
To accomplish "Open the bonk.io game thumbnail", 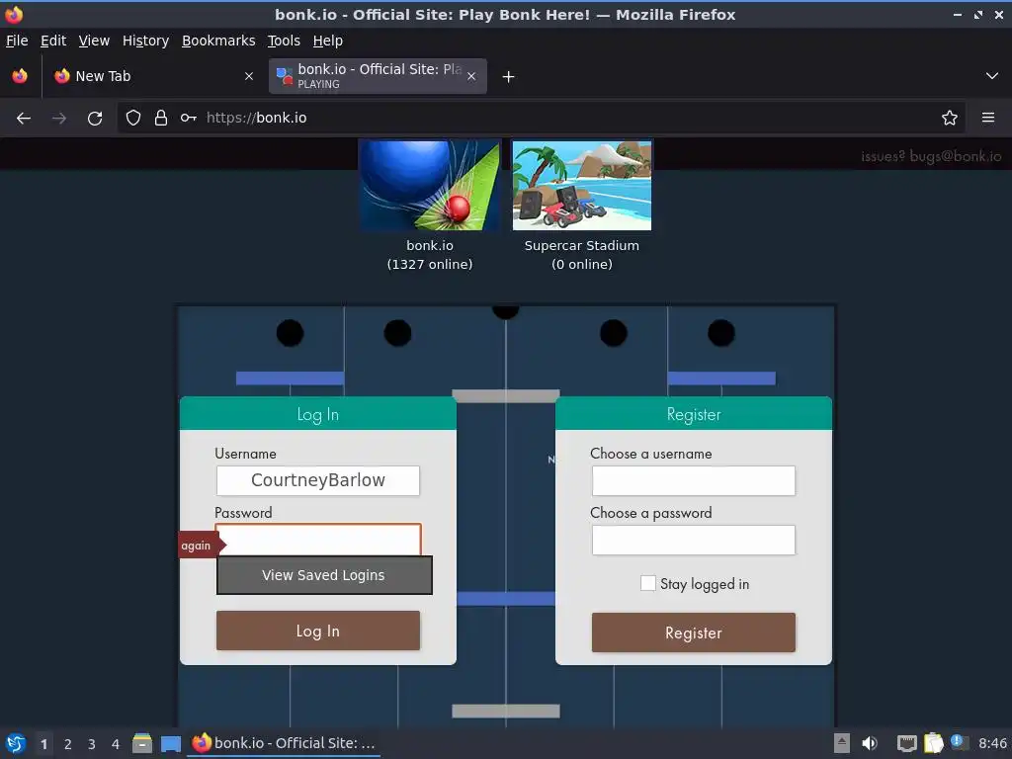I will click(429, 185).
